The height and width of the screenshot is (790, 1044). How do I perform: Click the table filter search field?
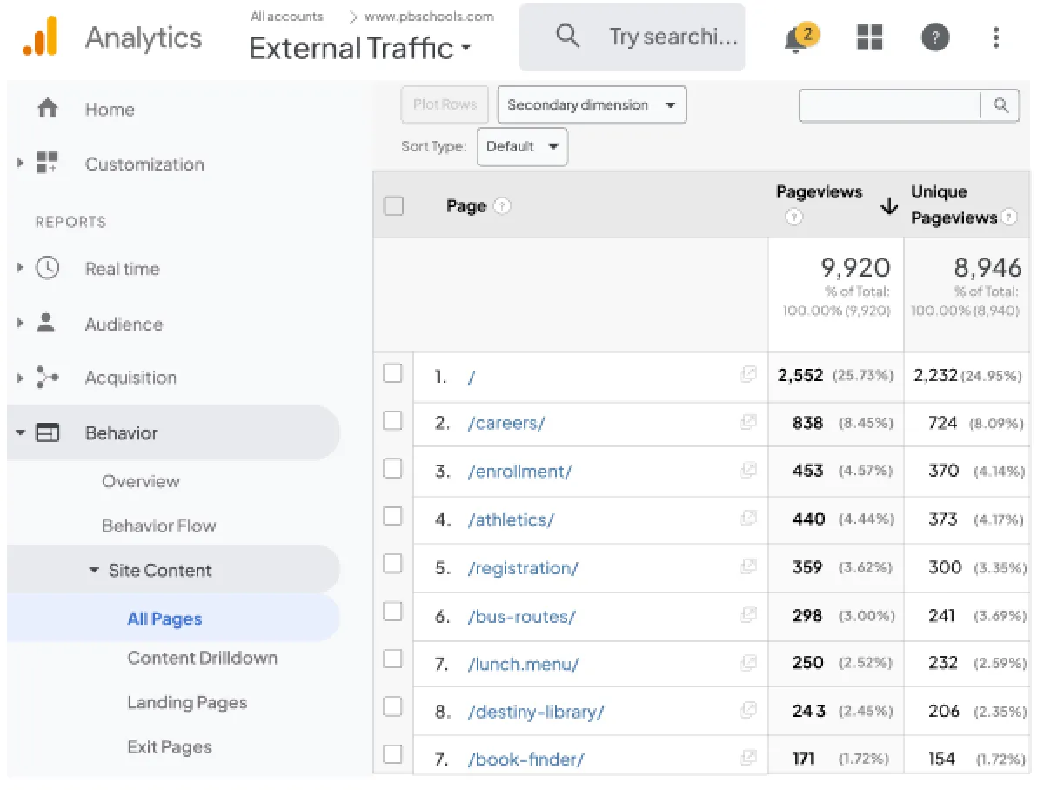click(890, 105)
